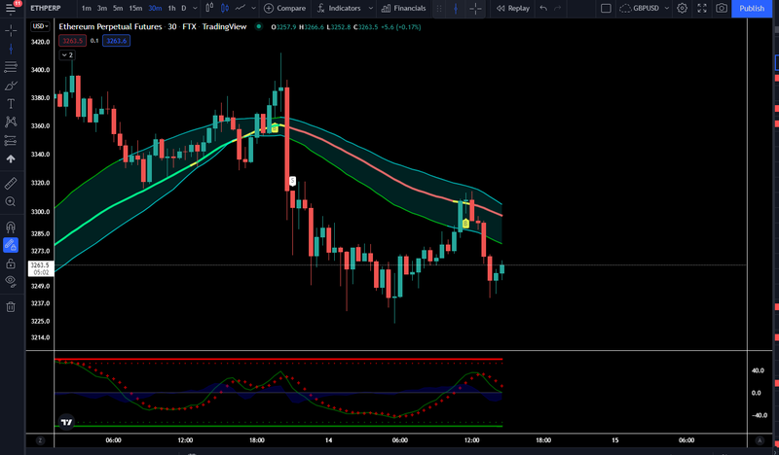779x455 pixels.
Task: Select the crosshair cursor tool in left sidebar
Action: [x=11, y=31]
